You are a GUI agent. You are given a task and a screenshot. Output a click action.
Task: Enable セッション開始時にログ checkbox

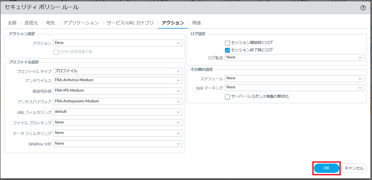point(227,43)
